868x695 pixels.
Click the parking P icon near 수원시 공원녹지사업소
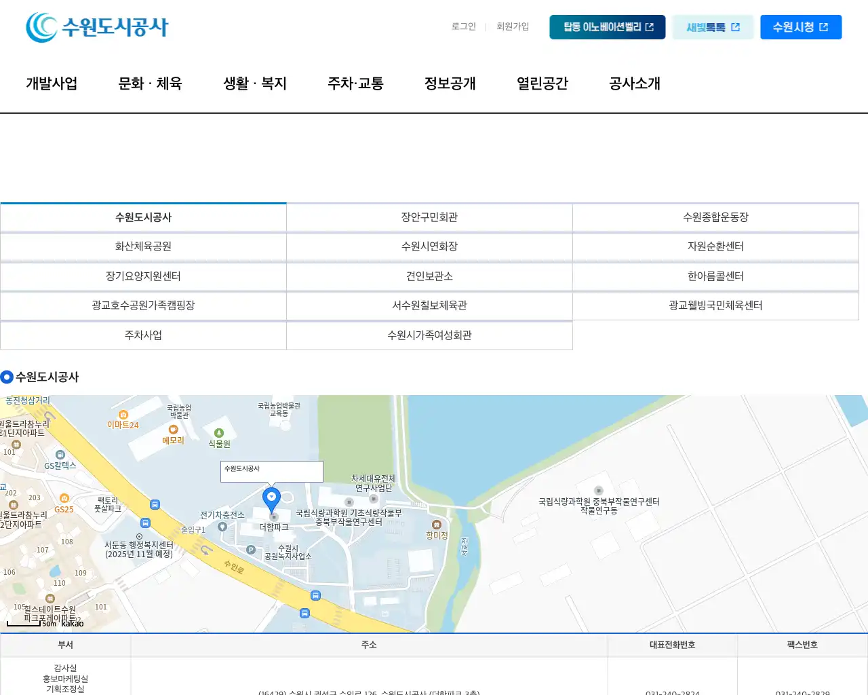pos(251,550)
